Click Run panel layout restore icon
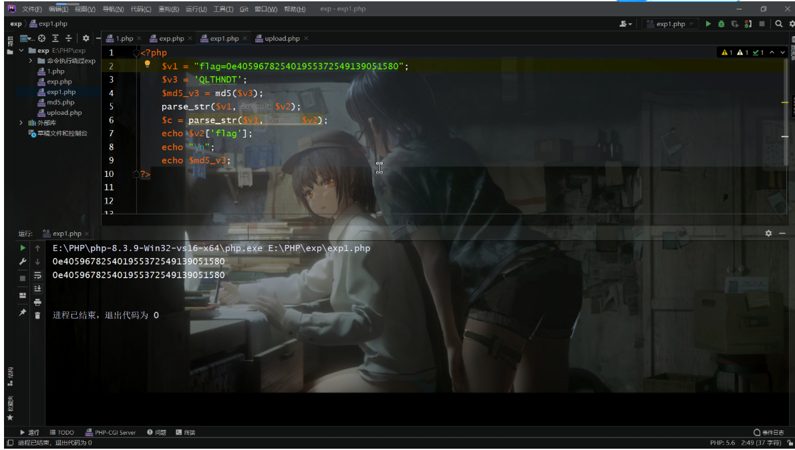Screen dimensions: 795x450 (22, 296)
